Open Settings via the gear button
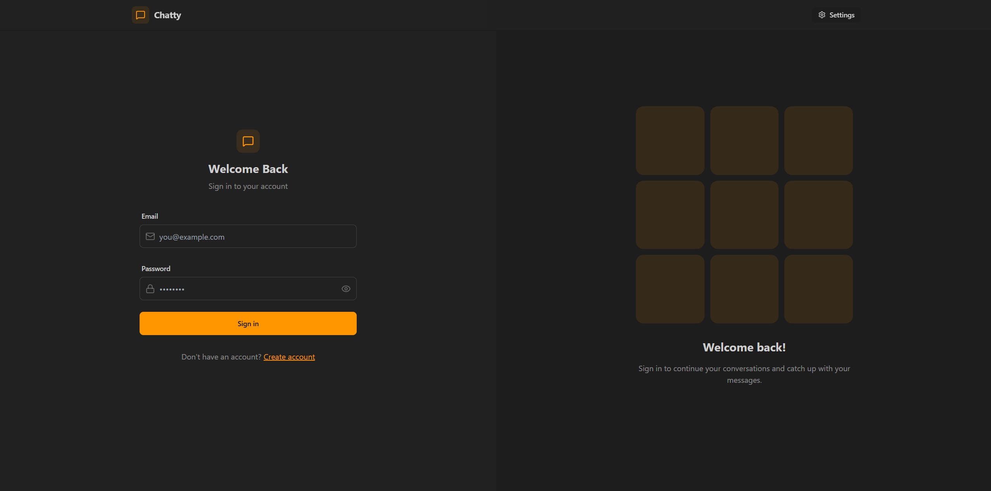 836,15
